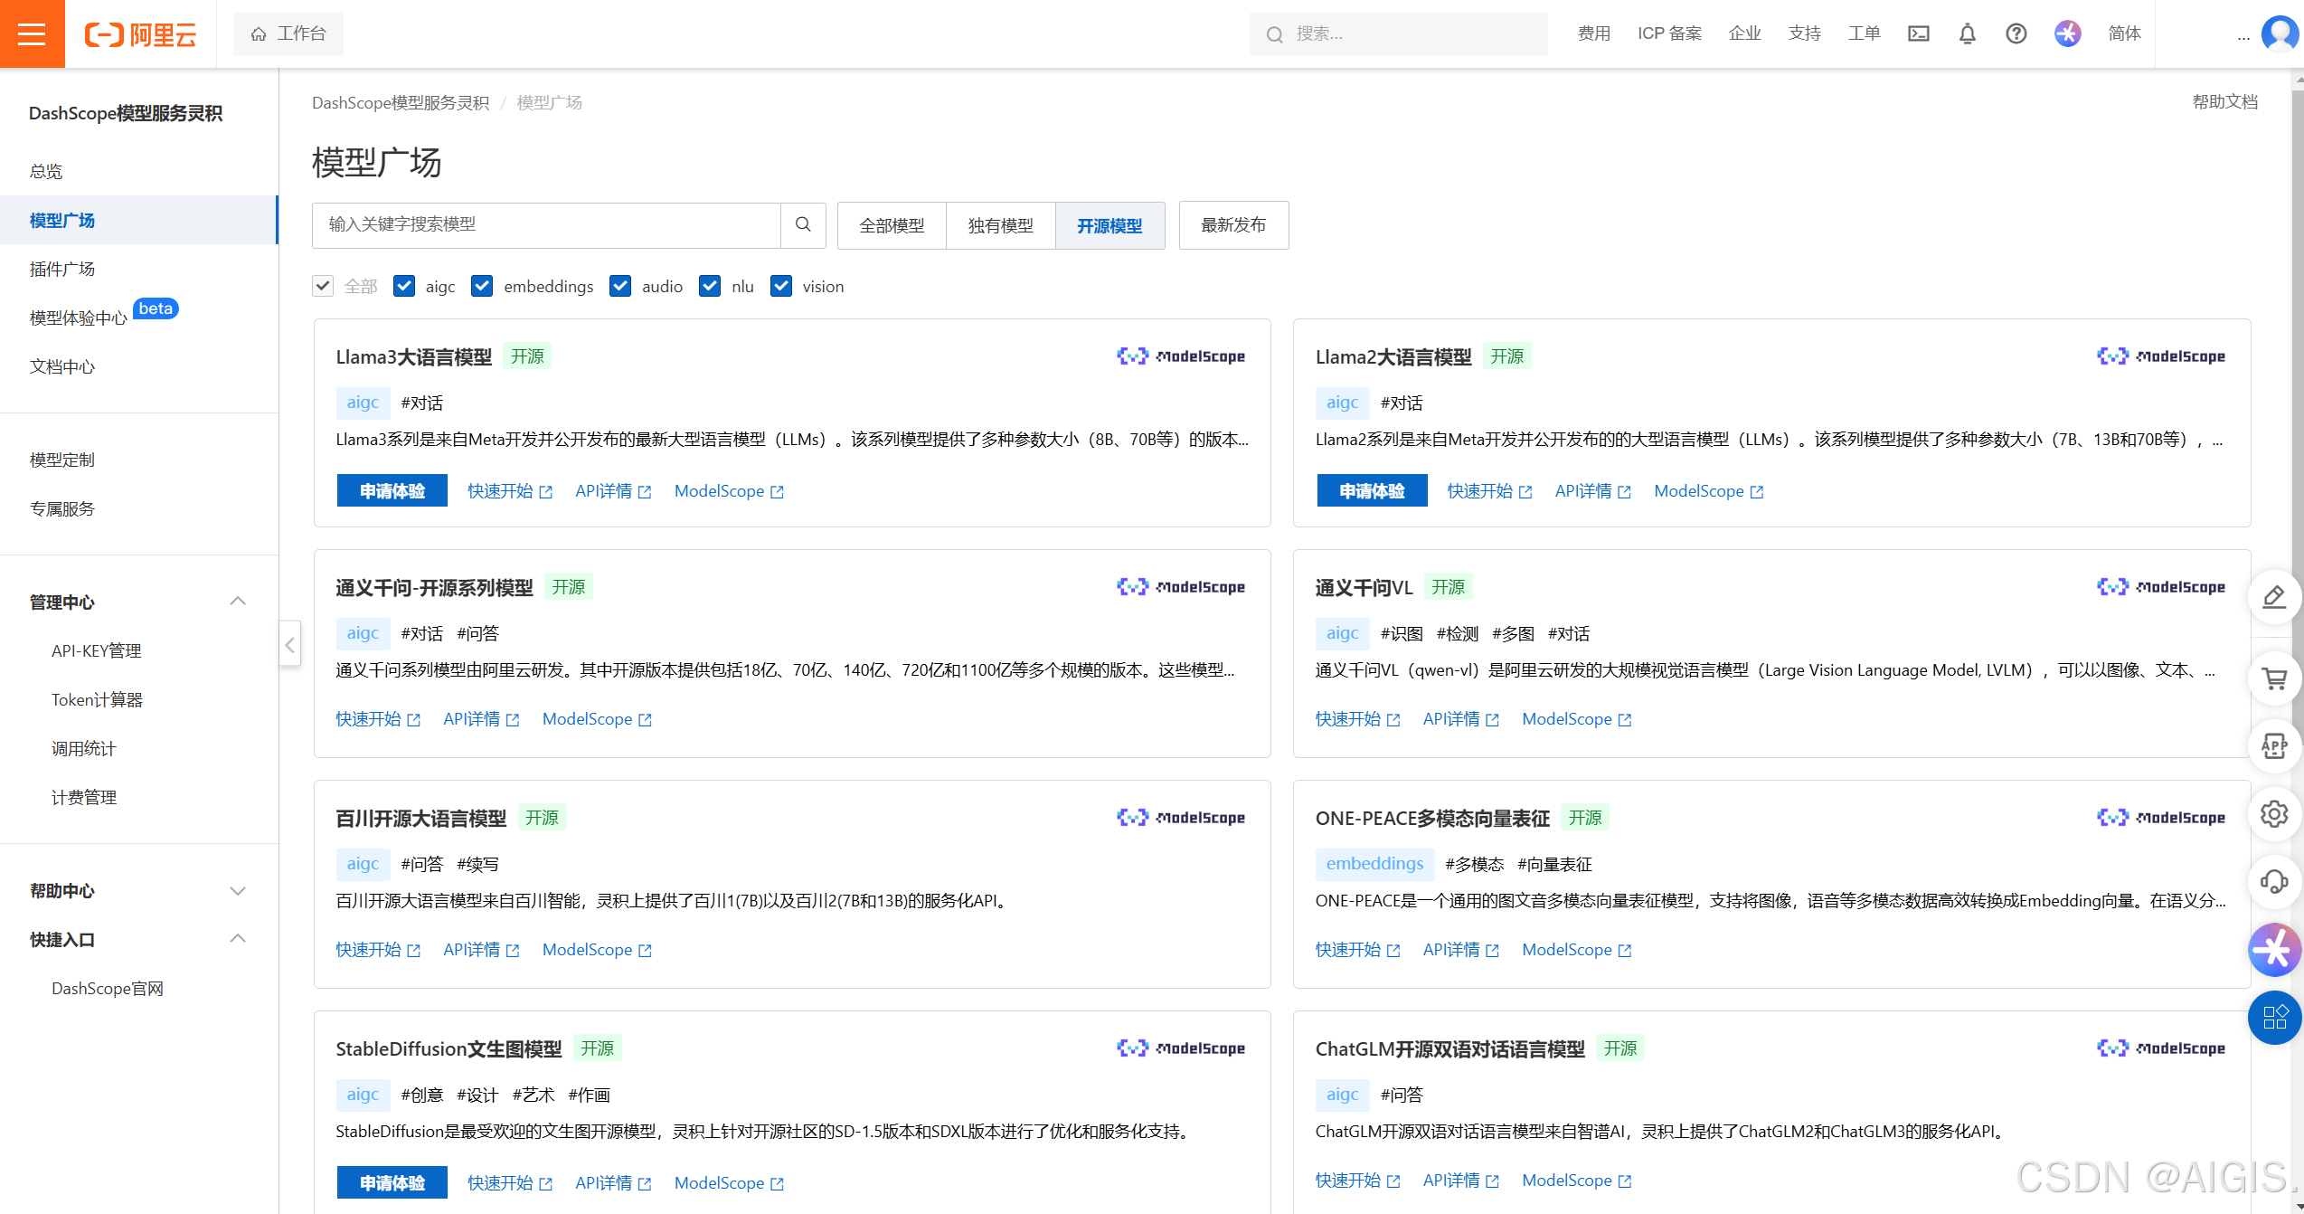Open the floating purple AI assistant button
The image size is (2304, 1214).
(x=2274, y=950)
